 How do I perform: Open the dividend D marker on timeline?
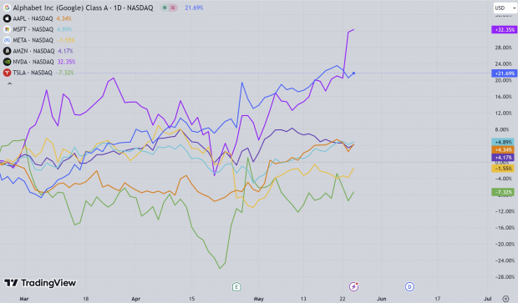pyautogui.click(x=409, y=286)
